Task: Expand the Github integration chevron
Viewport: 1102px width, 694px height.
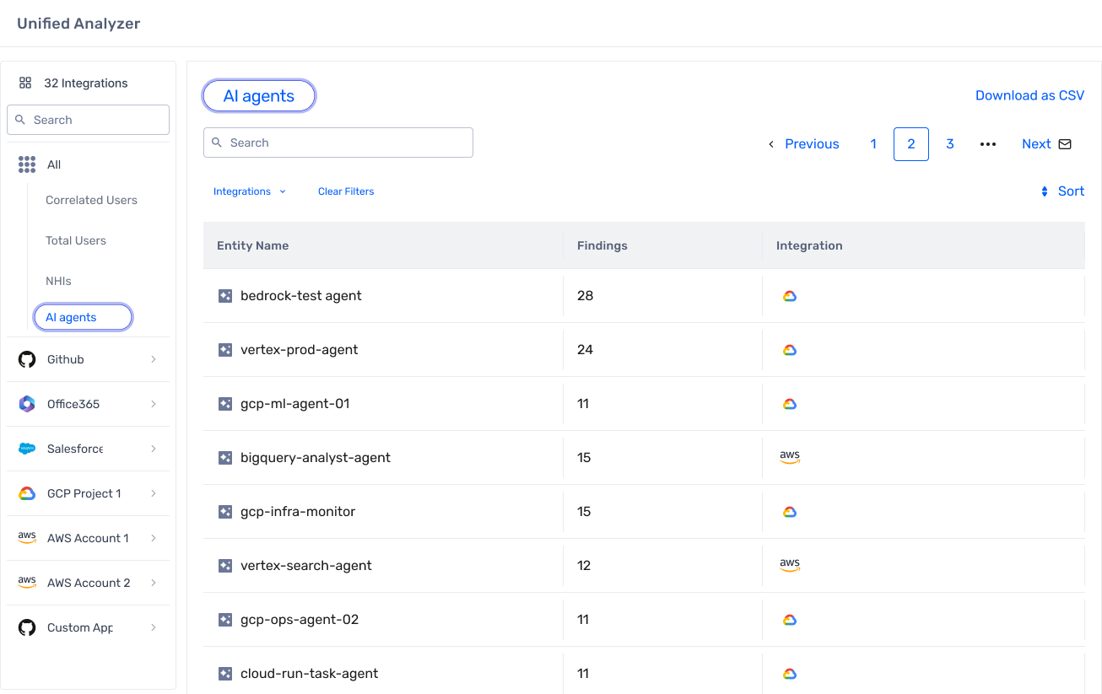Action: 154,359
